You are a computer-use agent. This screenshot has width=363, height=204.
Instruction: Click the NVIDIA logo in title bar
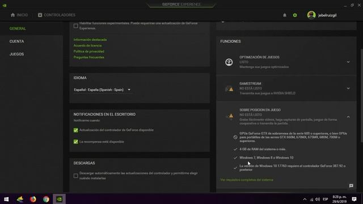tap(5, 5)
